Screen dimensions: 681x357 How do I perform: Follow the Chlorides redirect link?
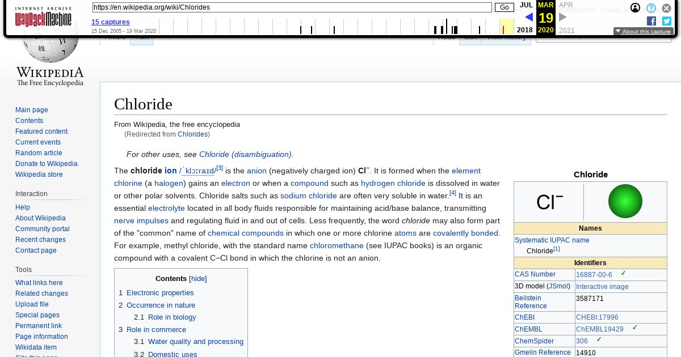pyautogui.click(x=192, y=134)
